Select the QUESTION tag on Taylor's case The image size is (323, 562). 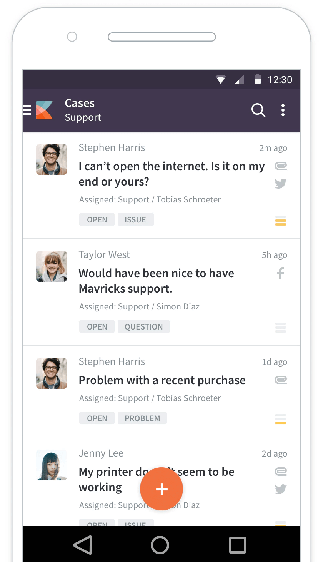tap(144, 327)
